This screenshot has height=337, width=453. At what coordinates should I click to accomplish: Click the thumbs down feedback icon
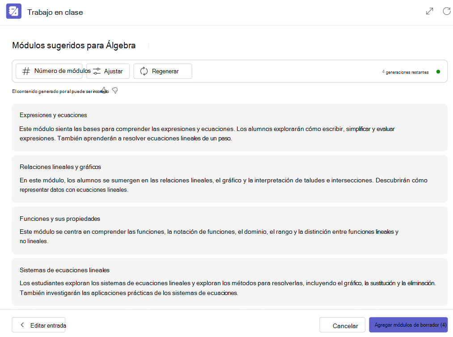[x=115, y=91]
